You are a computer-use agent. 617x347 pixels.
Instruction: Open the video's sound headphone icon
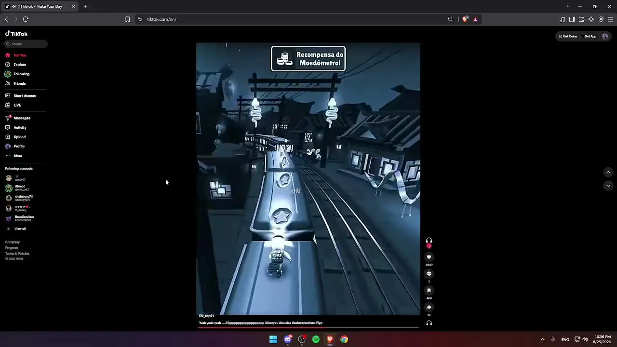429,323
